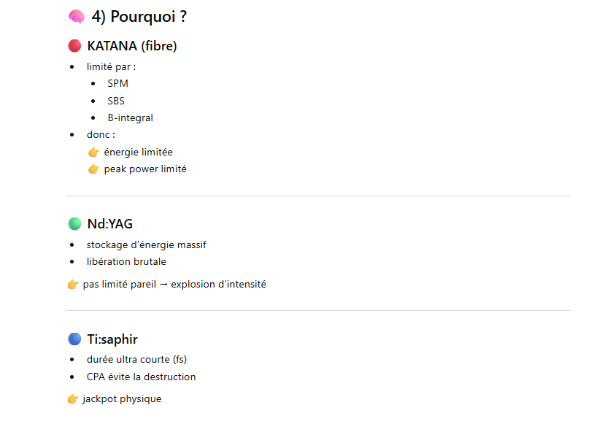The image size is (602, 424).
Task: Click the "SBS" bullet item
Action: [x=116, y=101]
